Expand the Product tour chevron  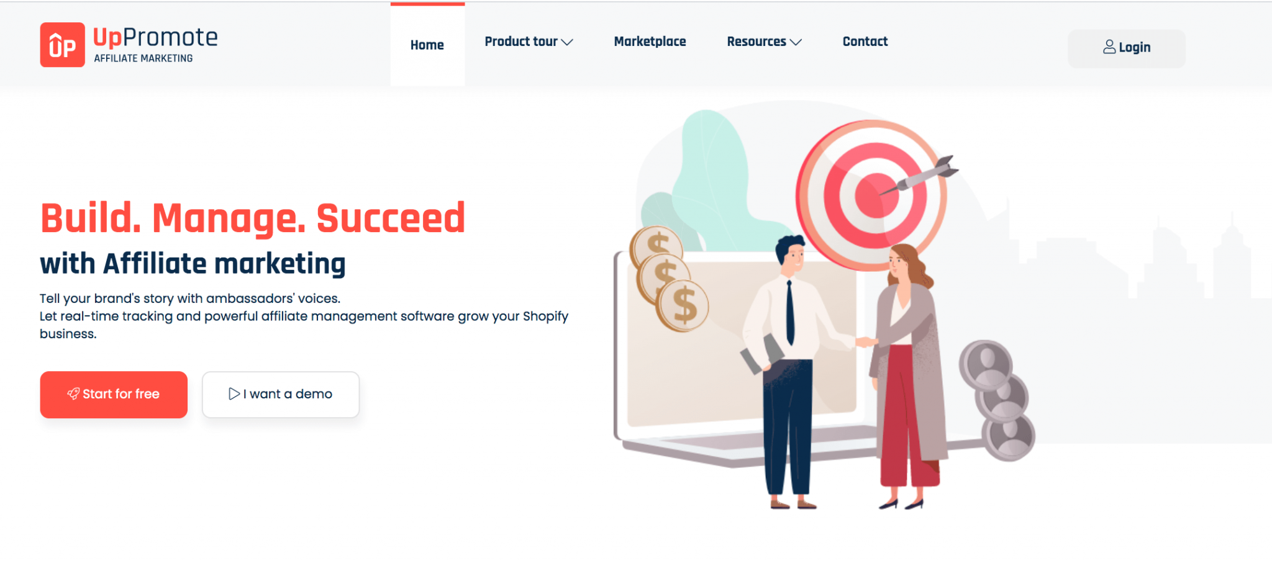pyautogui.click(x=567, y=42)
